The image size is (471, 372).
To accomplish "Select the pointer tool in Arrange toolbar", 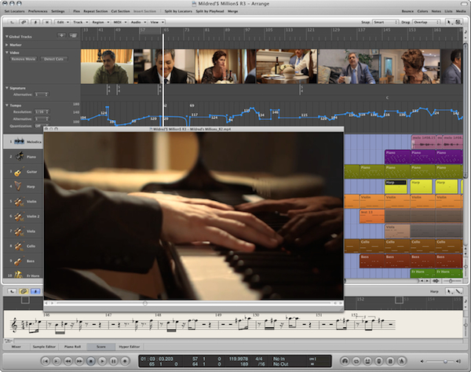I will tap(449, 22).
